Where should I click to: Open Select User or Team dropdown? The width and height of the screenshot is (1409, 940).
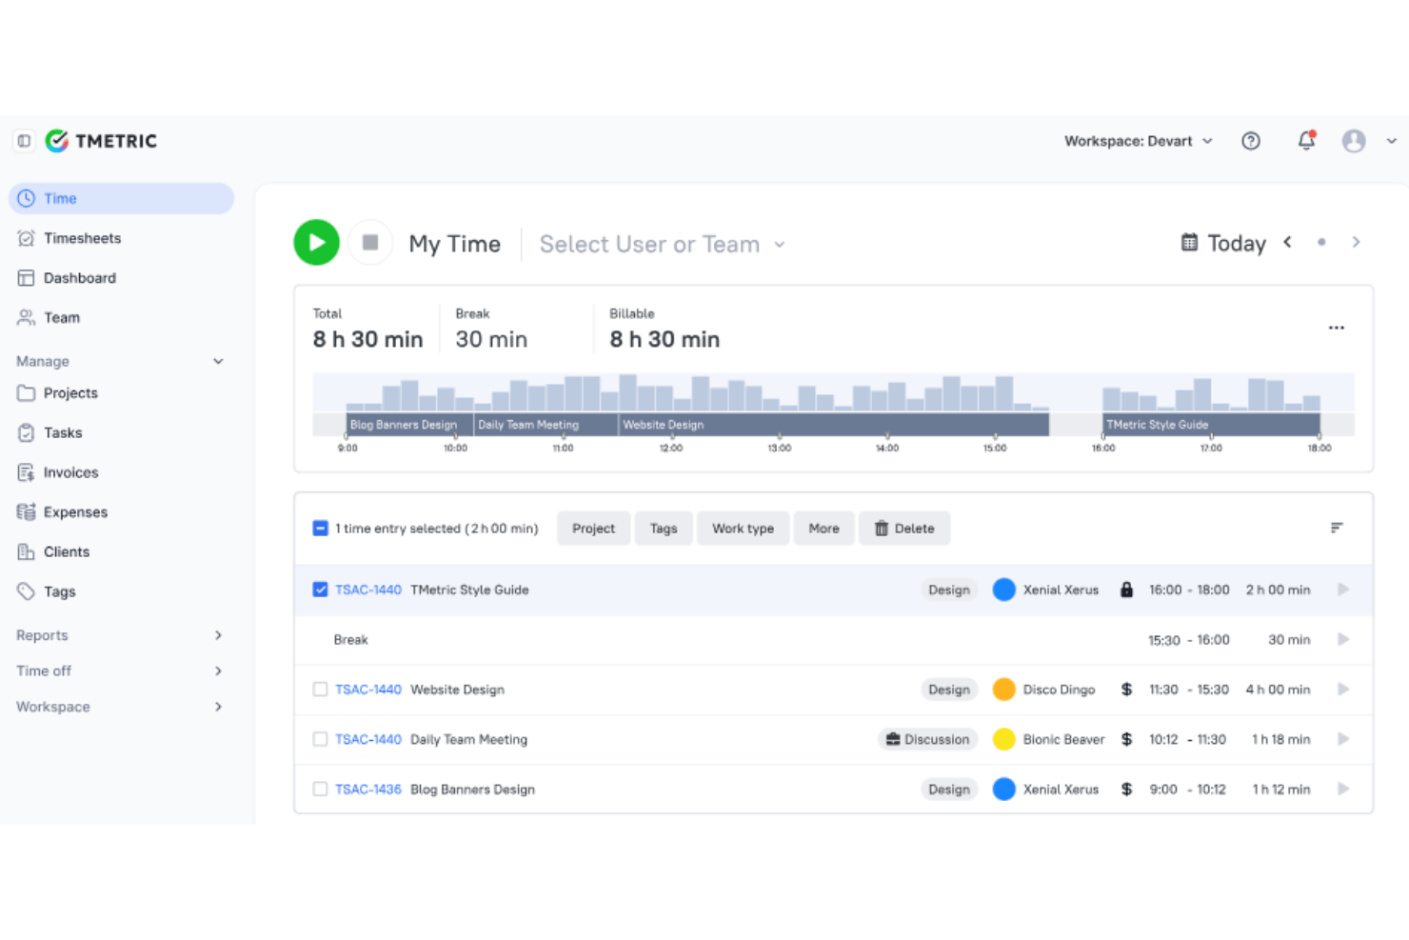coord(663,244)
